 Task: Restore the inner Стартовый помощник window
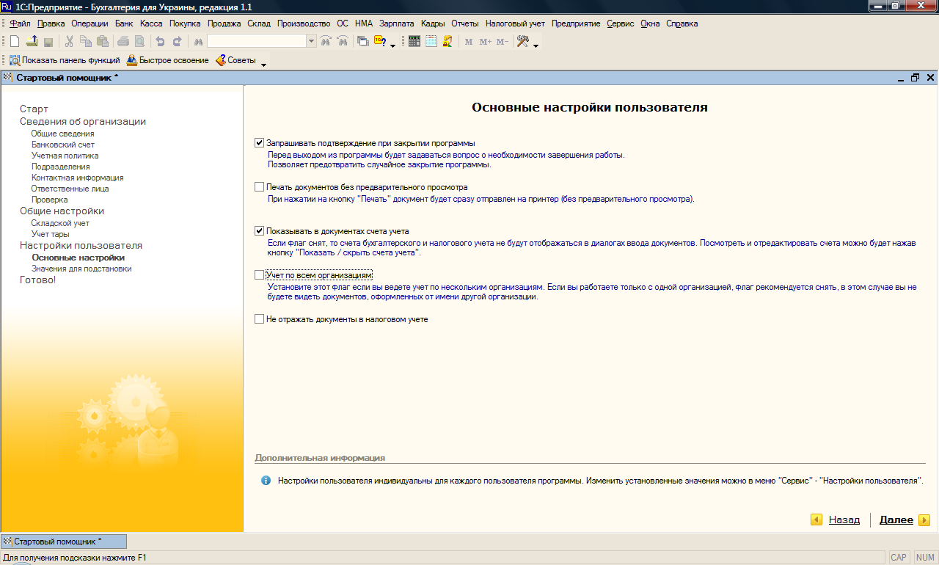tap(915, 77)
